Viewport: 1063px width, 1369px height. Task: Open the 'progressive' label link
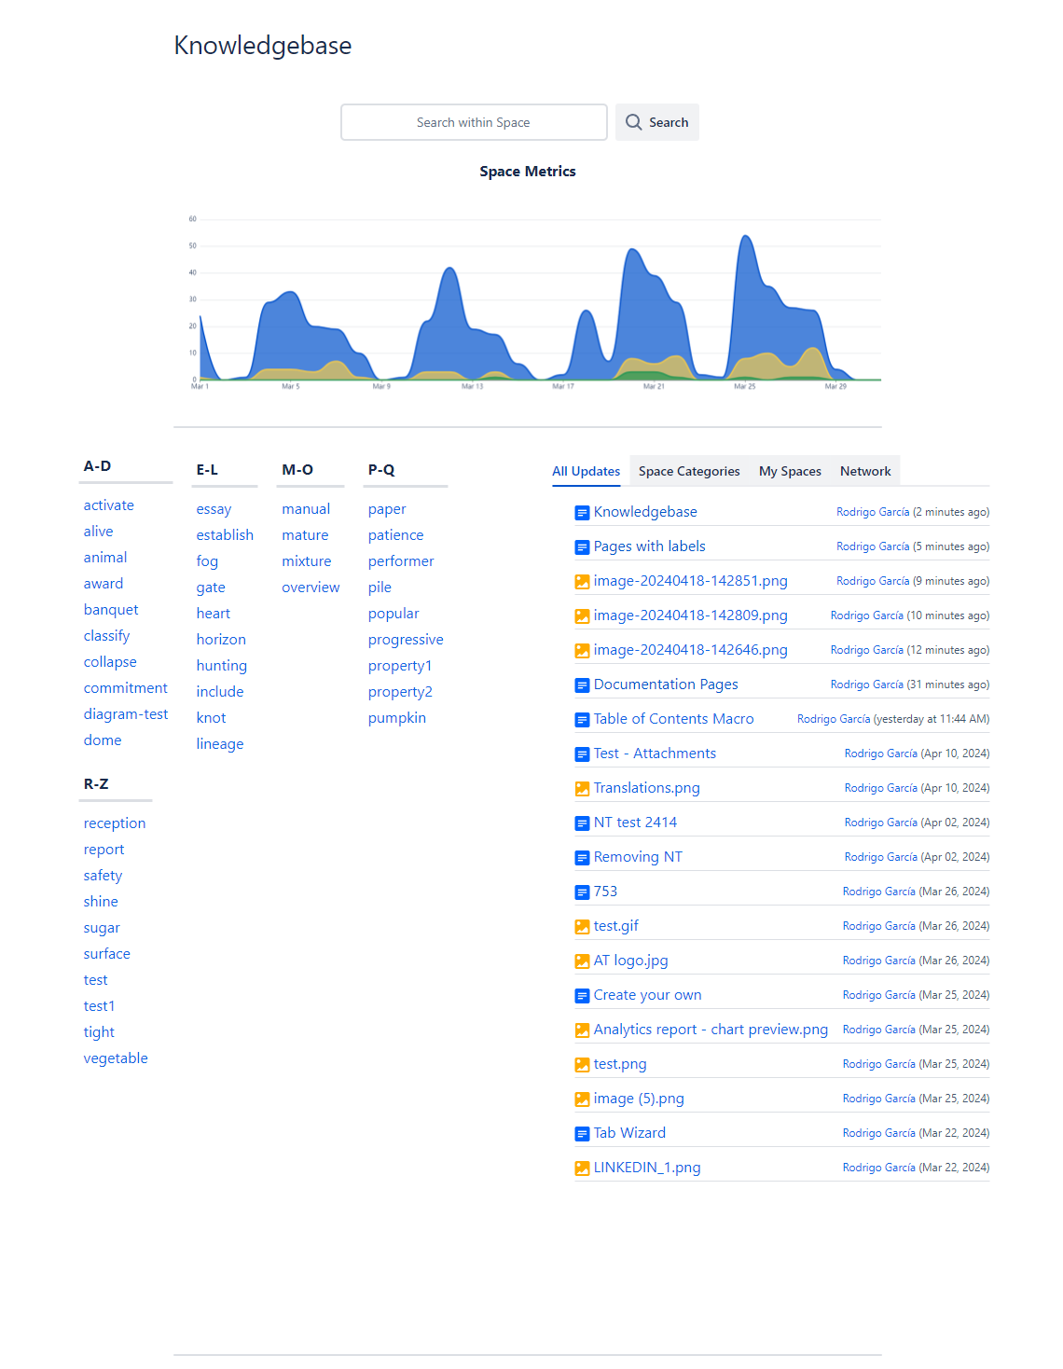(x=406, y=640)
